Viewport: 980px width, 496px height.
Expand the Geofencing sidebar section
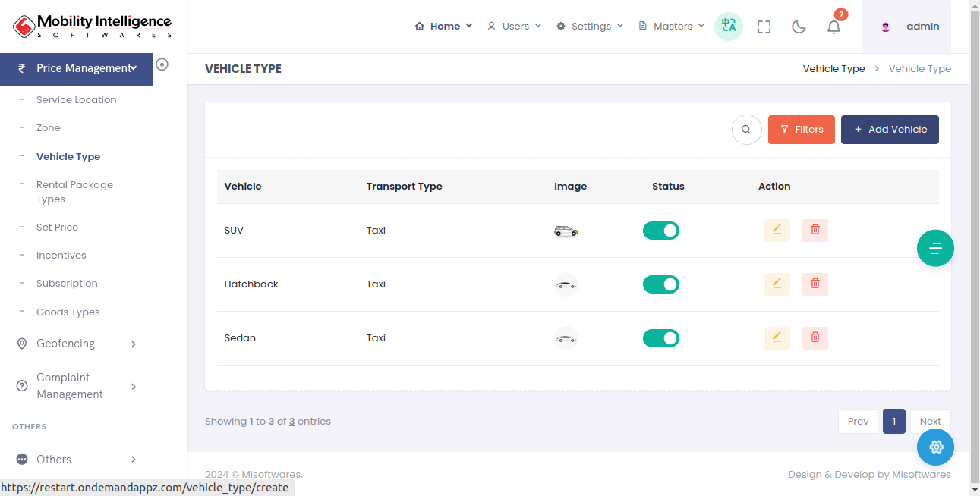click(76, 344)
